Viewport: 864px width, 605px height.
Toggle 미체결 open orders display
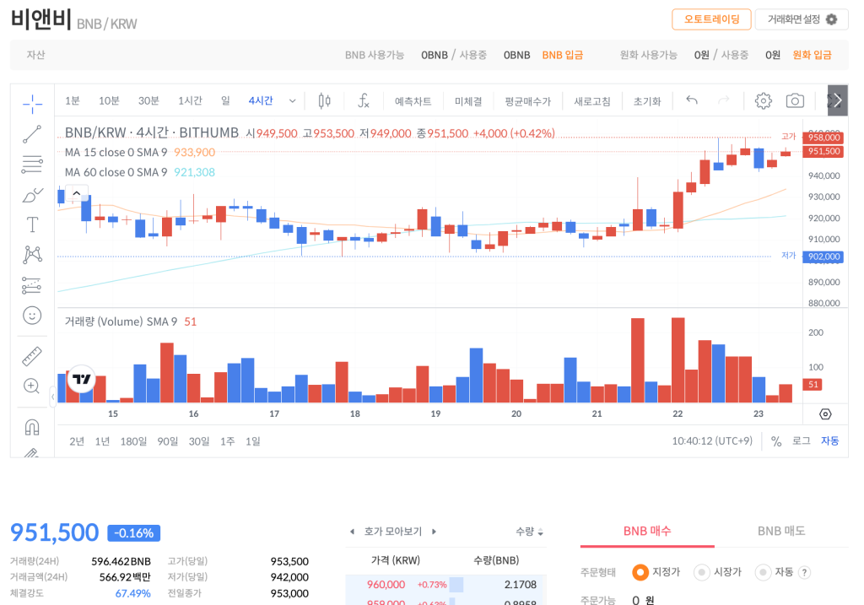pos(468,101)
